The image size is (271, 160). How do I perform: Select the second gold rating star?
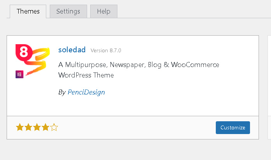click(x=28, y=127)
